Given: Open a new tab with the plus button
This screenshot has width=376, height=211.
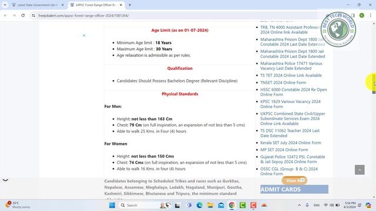Looking at the screenshot, I should (130, 5).
